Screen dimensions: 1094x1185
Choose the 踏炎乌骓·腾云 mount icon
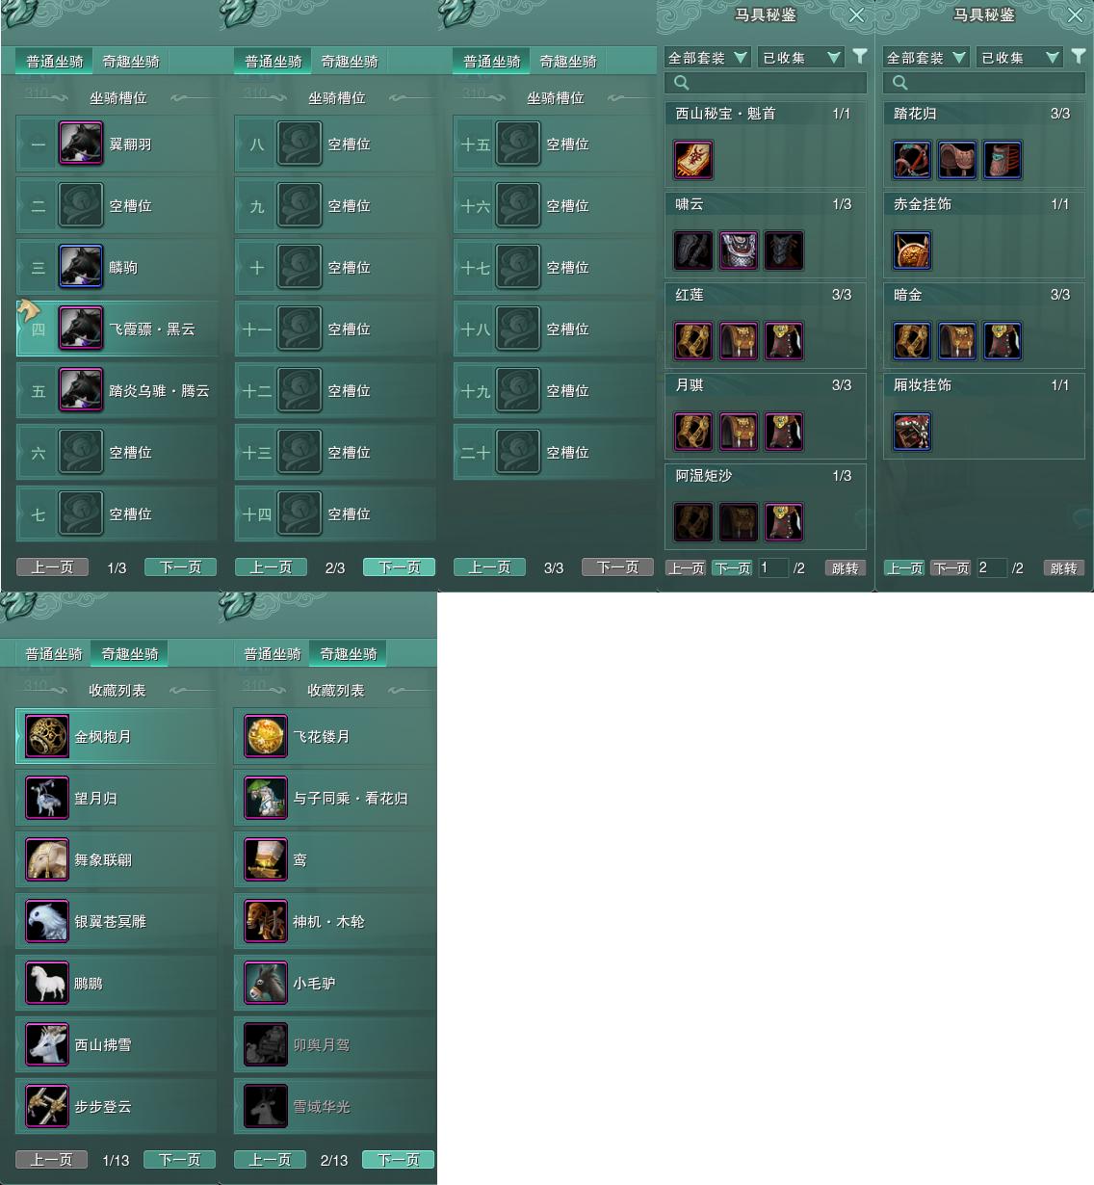pos(81,390)
